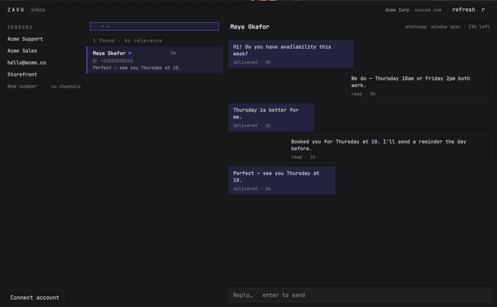Click the 'by relevance' sort label

click(143, 40)
